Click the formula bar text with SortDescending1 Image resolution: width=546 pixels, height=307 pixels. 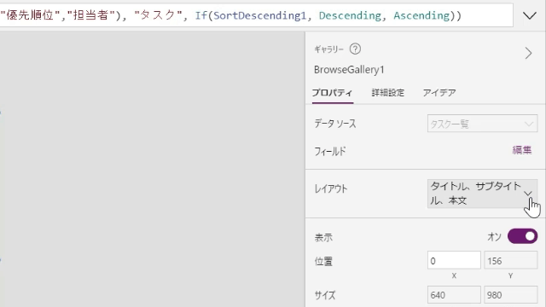pos(259,15)
